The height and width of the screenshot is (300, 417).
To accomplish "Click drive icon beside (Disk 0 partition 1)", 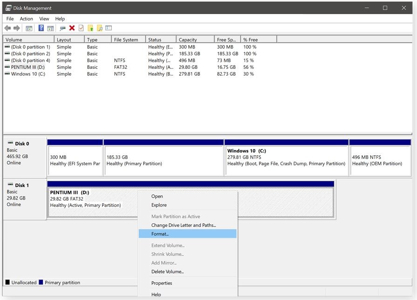I will 7,47.
